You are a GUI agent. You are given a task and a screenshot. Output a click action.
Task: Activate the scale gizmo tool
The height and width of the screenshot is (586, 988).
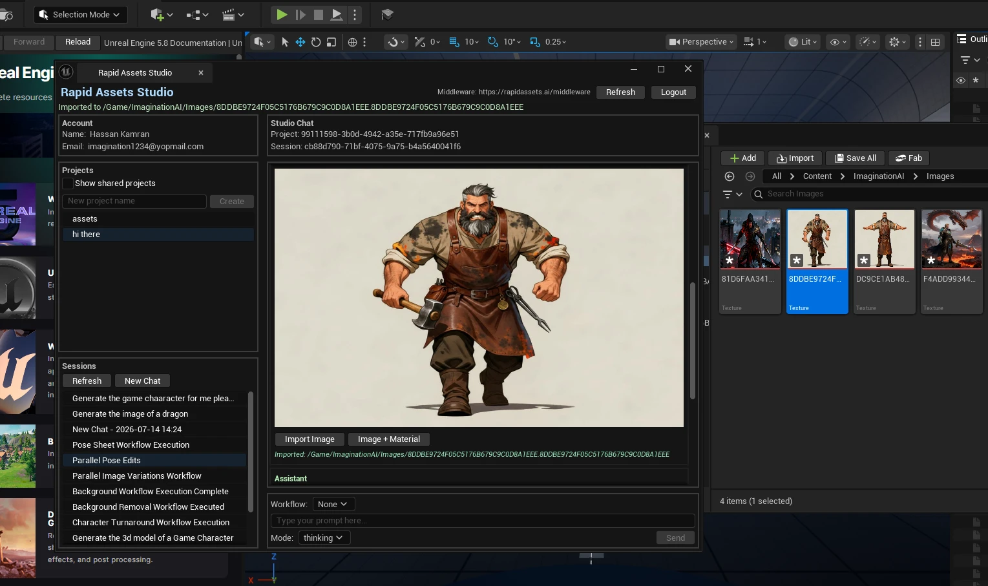331,42
